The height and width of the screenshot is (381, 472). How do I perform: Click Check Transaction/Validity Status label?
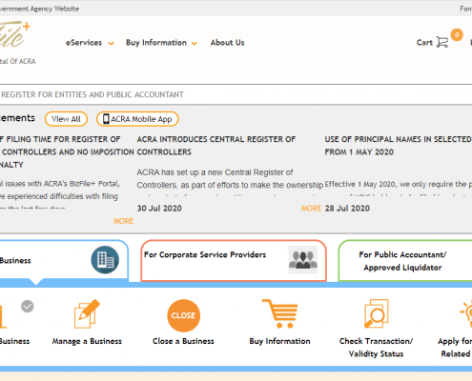376,348
